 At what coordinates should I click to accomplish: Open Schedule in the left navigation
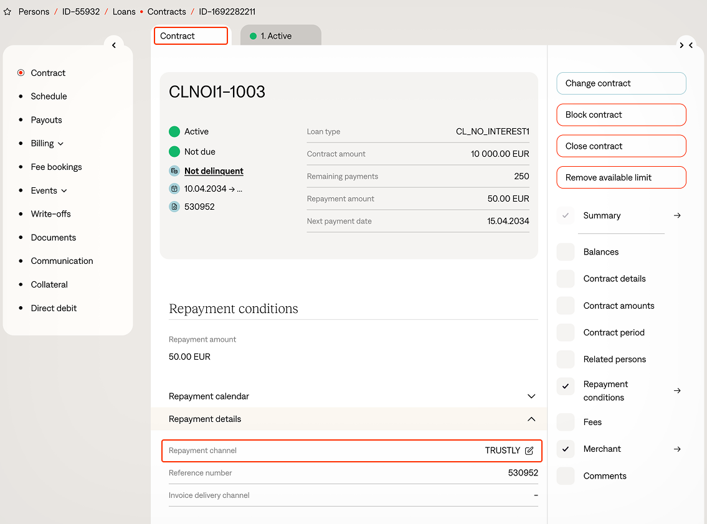point(49,96)
